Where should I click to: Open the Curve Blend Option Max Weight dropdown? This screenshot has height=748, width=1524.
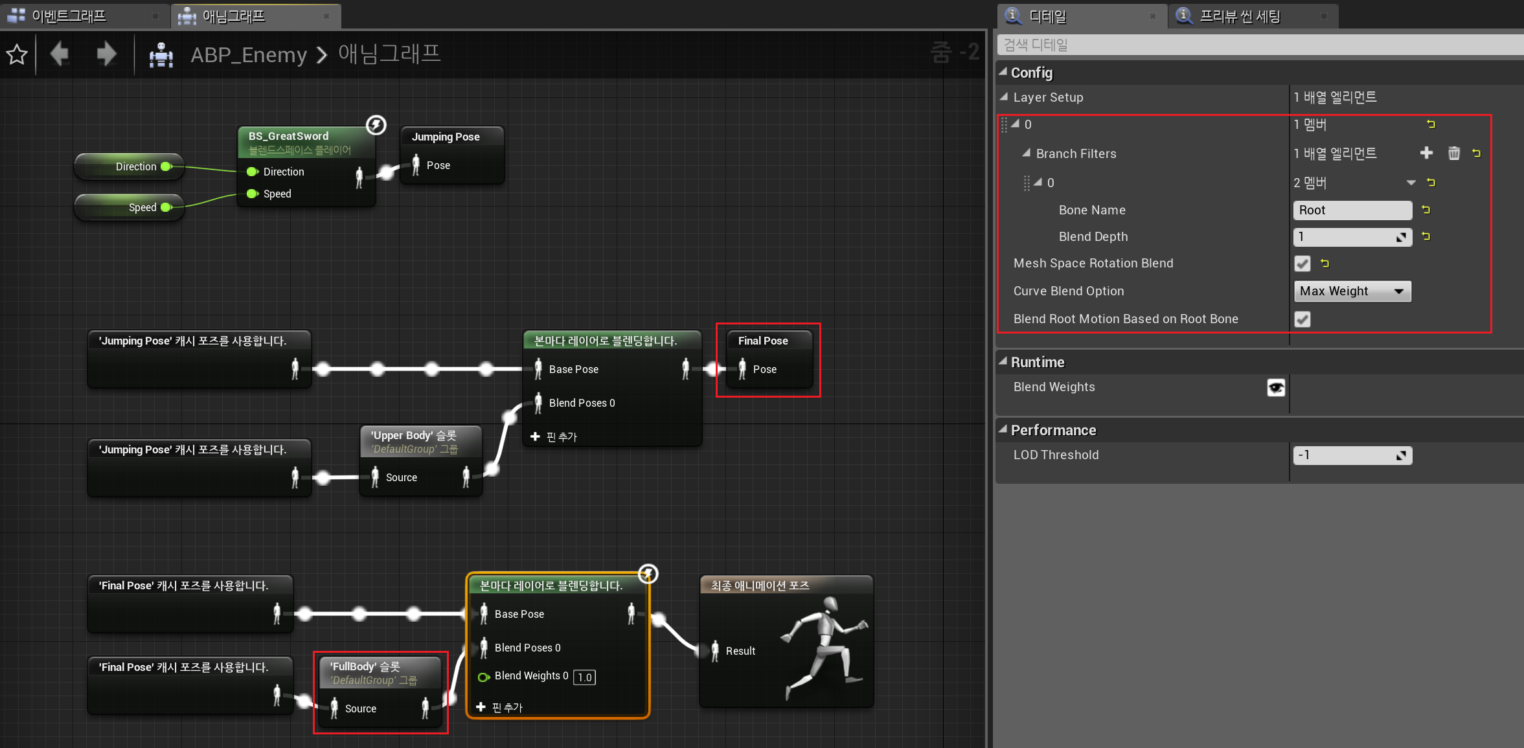coord(1352,291)
